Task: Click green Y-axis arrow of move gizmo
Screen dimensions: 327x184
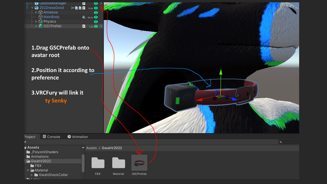Action: tap(221, 72)
